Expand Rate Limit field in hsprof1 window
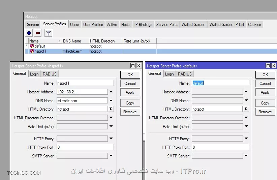The height and width of the screenshot is (180, 277). [x=111, y=126]
